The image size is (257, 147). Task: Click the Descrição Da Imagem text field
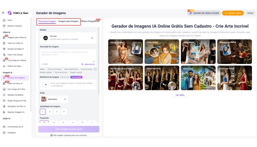(68, 58)
